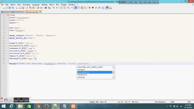Open the Settings menu
Viewport: 194px width, 109px height.
[44, 5]
